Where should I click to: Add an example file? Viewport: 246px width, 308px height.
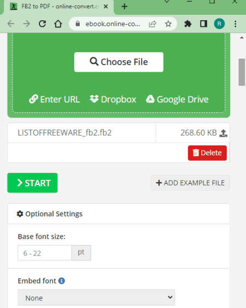point(190,183)
